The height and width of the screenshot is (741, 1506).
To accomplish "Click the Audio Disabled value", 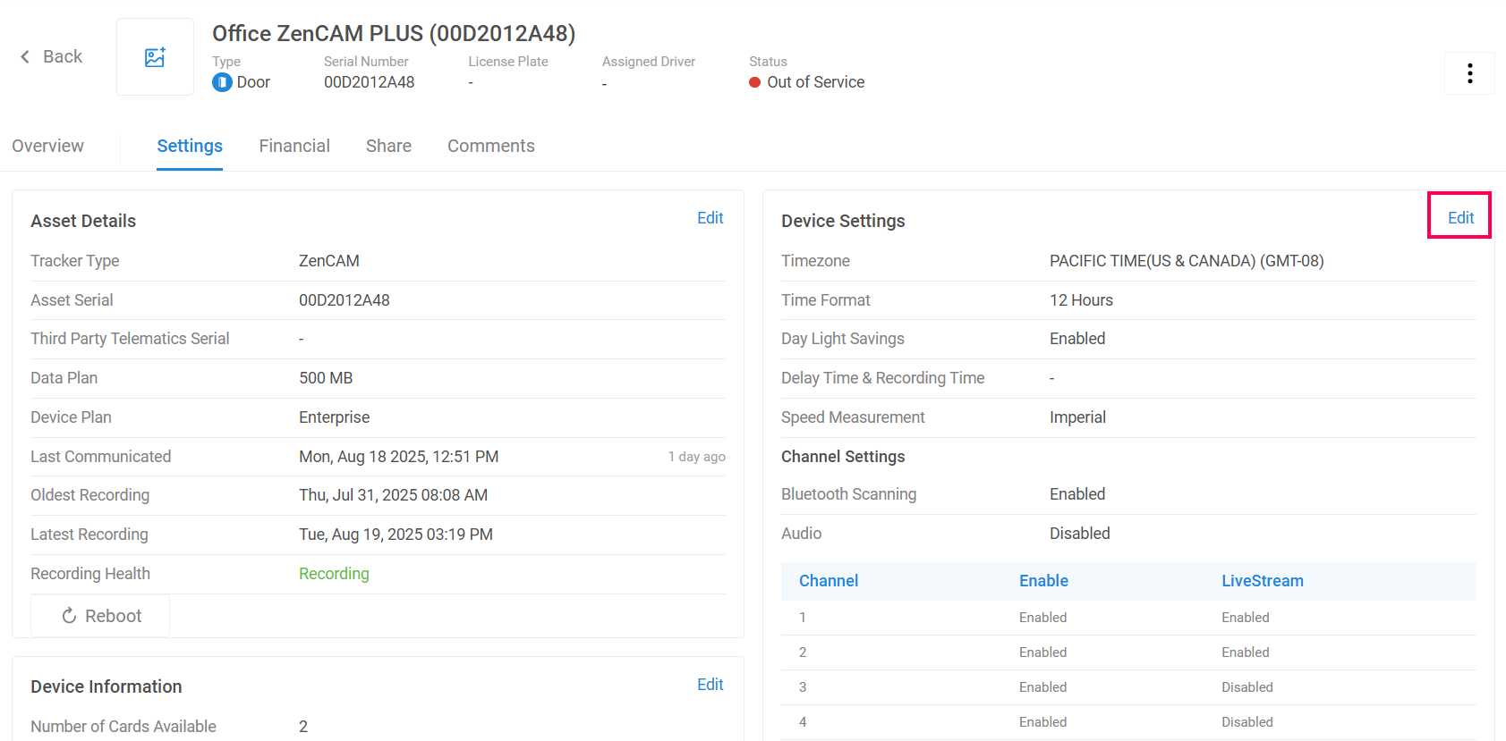I will coord(1080,534).
